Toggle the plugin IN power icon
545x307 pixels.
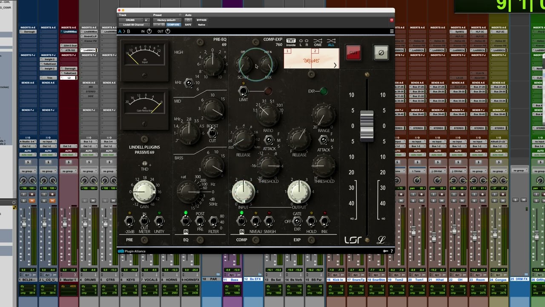click(149, 31)
